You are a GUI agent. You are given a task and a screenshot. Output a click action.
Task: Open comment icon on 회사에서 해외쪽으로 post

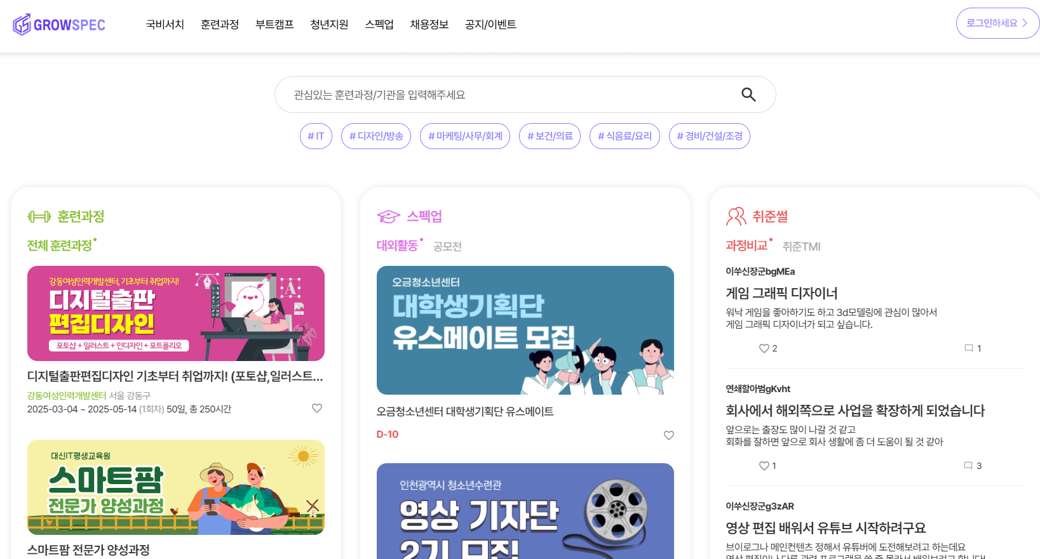[x=968, y=465]
